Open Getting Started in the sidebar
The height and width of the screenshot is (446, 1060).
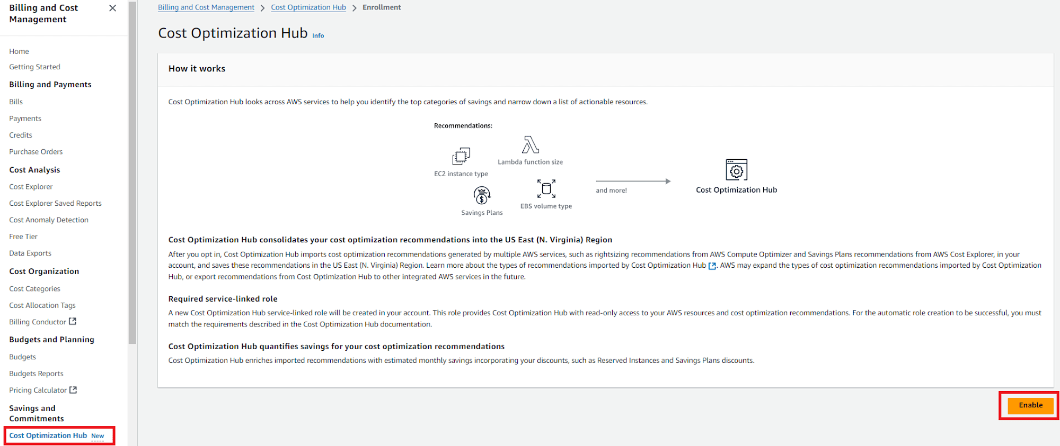tap(34, 67)
